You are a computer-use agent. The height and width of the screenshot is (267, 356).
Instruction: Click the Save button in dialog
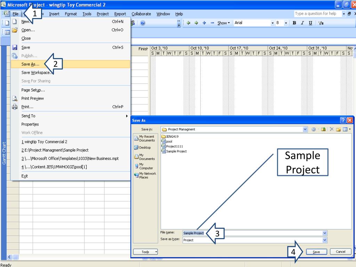(x=316, y=252)
